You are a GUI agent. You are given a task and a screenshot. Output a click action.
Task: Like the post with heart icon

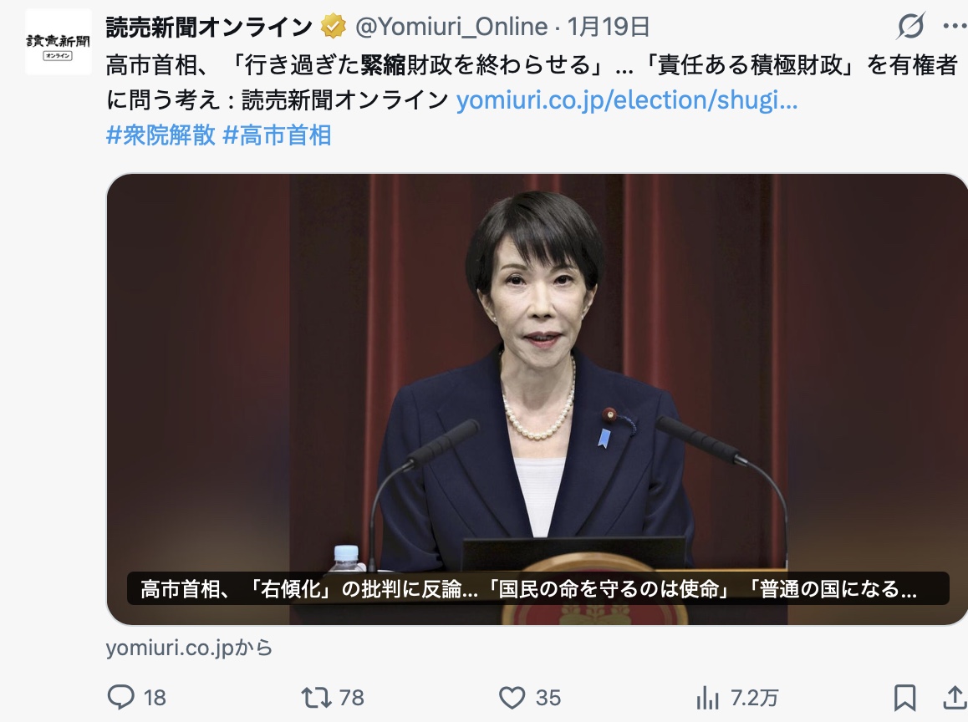(512, 698)
